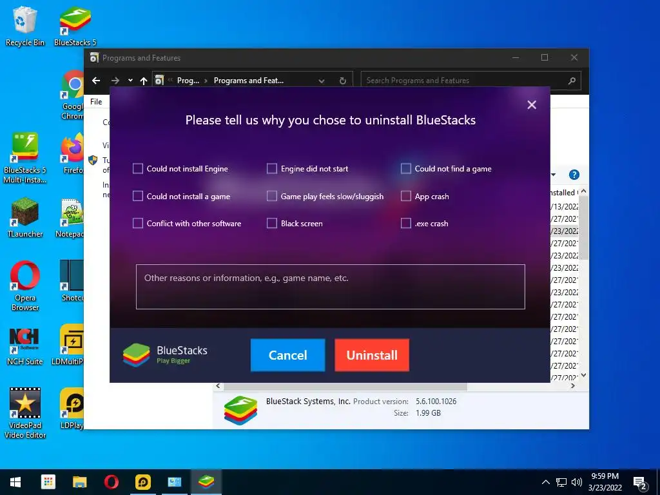Go up one level in Programs and Features
This screenshot has height=495, width=660.
(144, 81)
